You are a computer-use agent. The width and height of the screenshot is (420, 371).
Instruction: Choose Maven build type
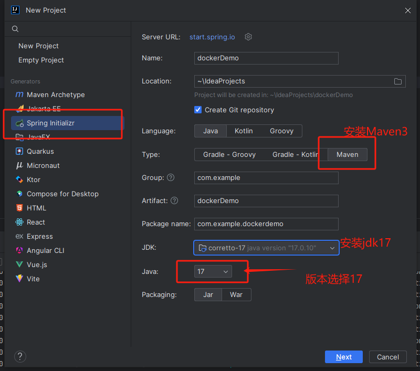(348, 155)
